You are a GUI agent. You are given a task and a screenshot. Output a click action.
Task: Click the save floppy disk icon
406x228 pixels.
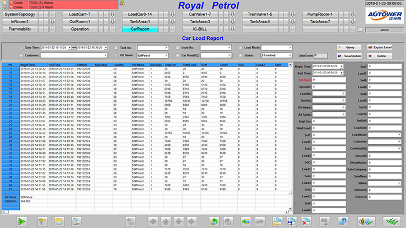click(292, 221)
